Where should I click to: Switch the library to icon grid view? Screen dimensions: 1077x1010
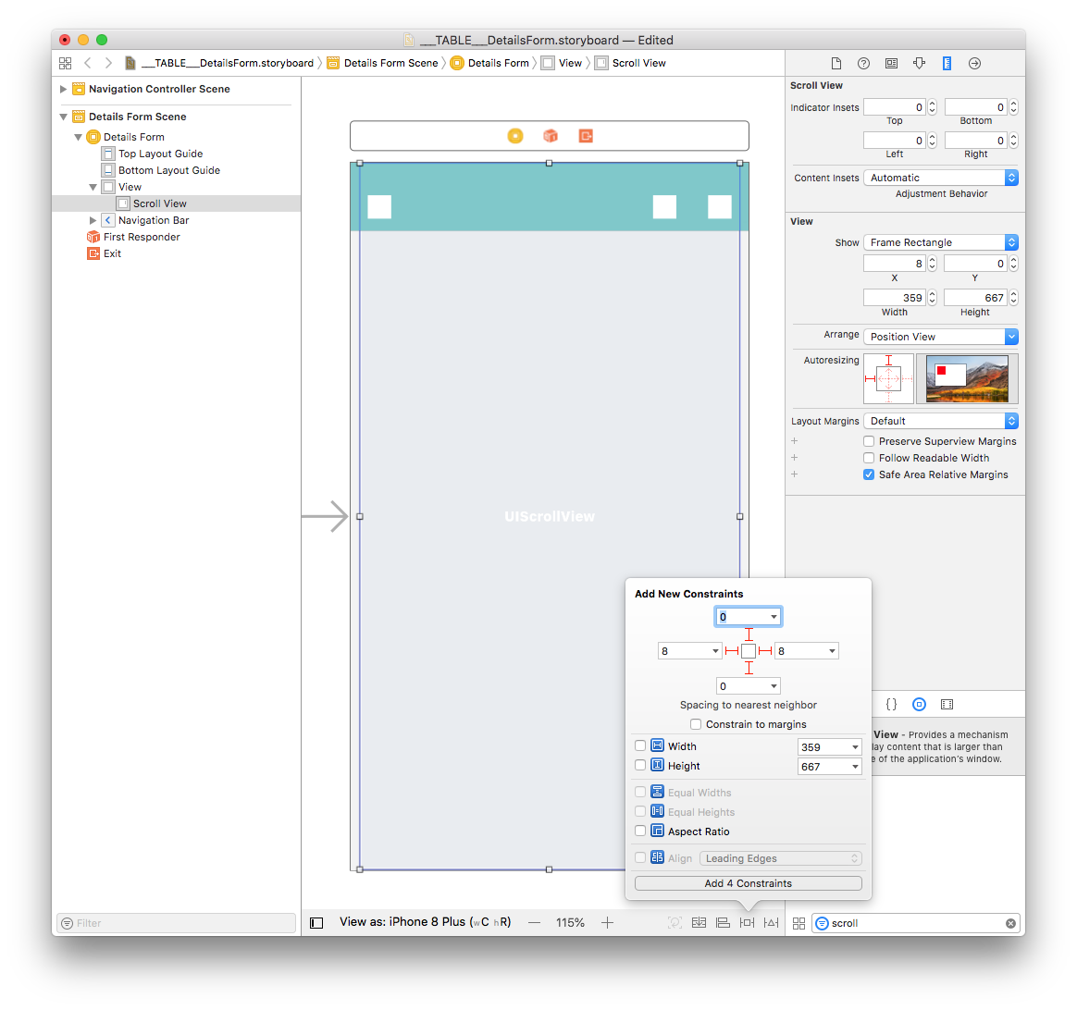(798, 923)
